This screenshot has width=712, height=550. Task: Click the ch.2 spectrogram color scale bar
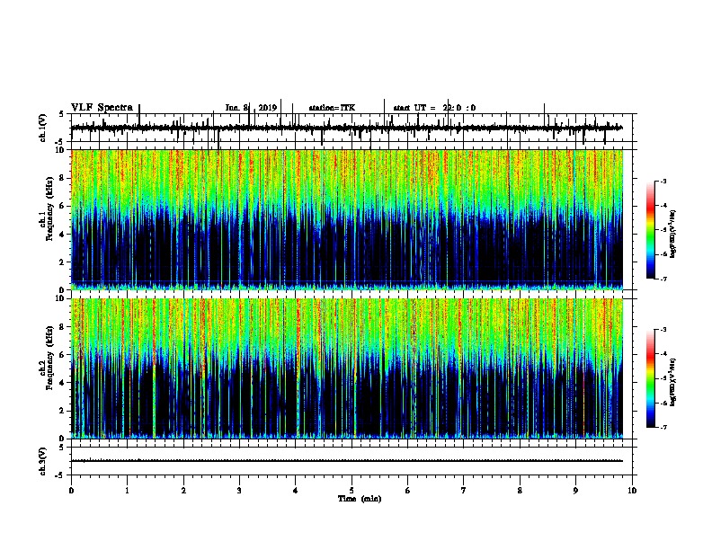(x=651, y=378)
